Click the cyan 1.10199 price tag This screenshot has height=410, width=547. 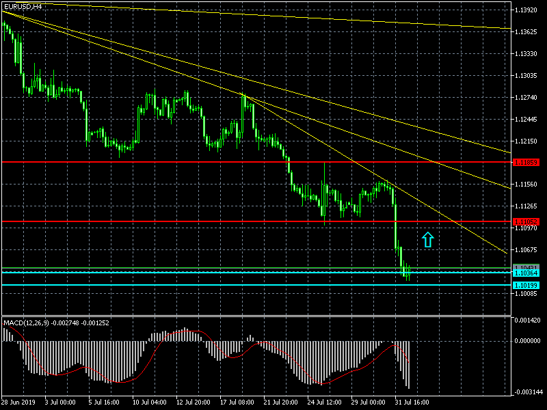(x=526, y=285)
